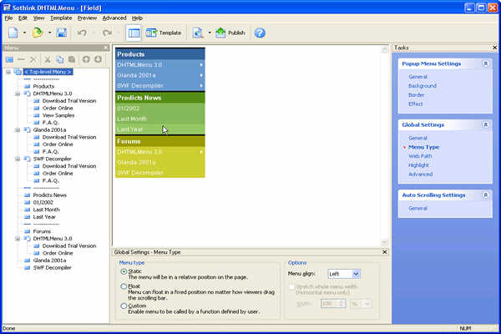The image size is (501, 334).
Task: Click the Move Down arrow icon
Action: point(98,59)
